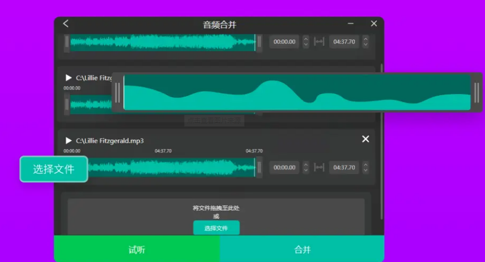485x262 pixels.
Task: Minimize the 音频合并 window
Action: [351, 23]
